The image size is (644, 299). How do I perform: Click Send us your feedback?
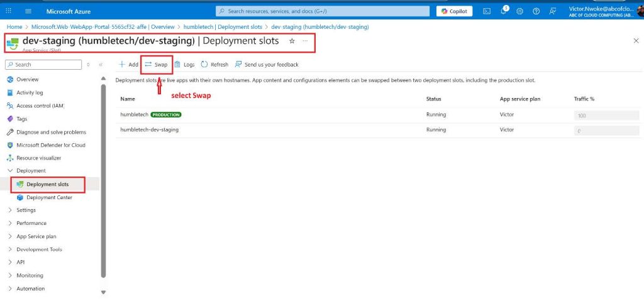click(267, 65)
